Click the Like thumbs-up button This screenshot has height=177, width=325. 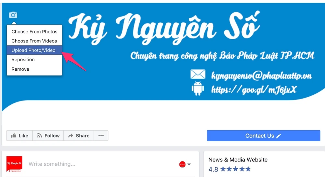tap(19, 136)
